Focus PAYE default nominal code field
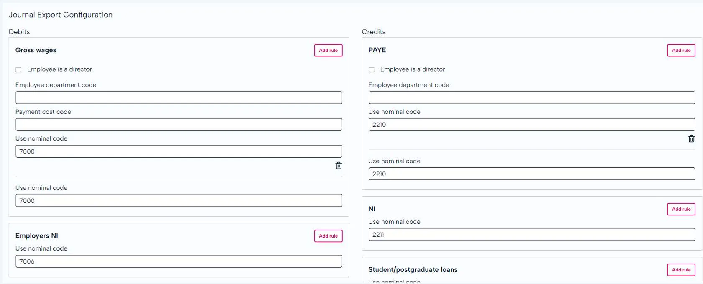 (531, 174)
